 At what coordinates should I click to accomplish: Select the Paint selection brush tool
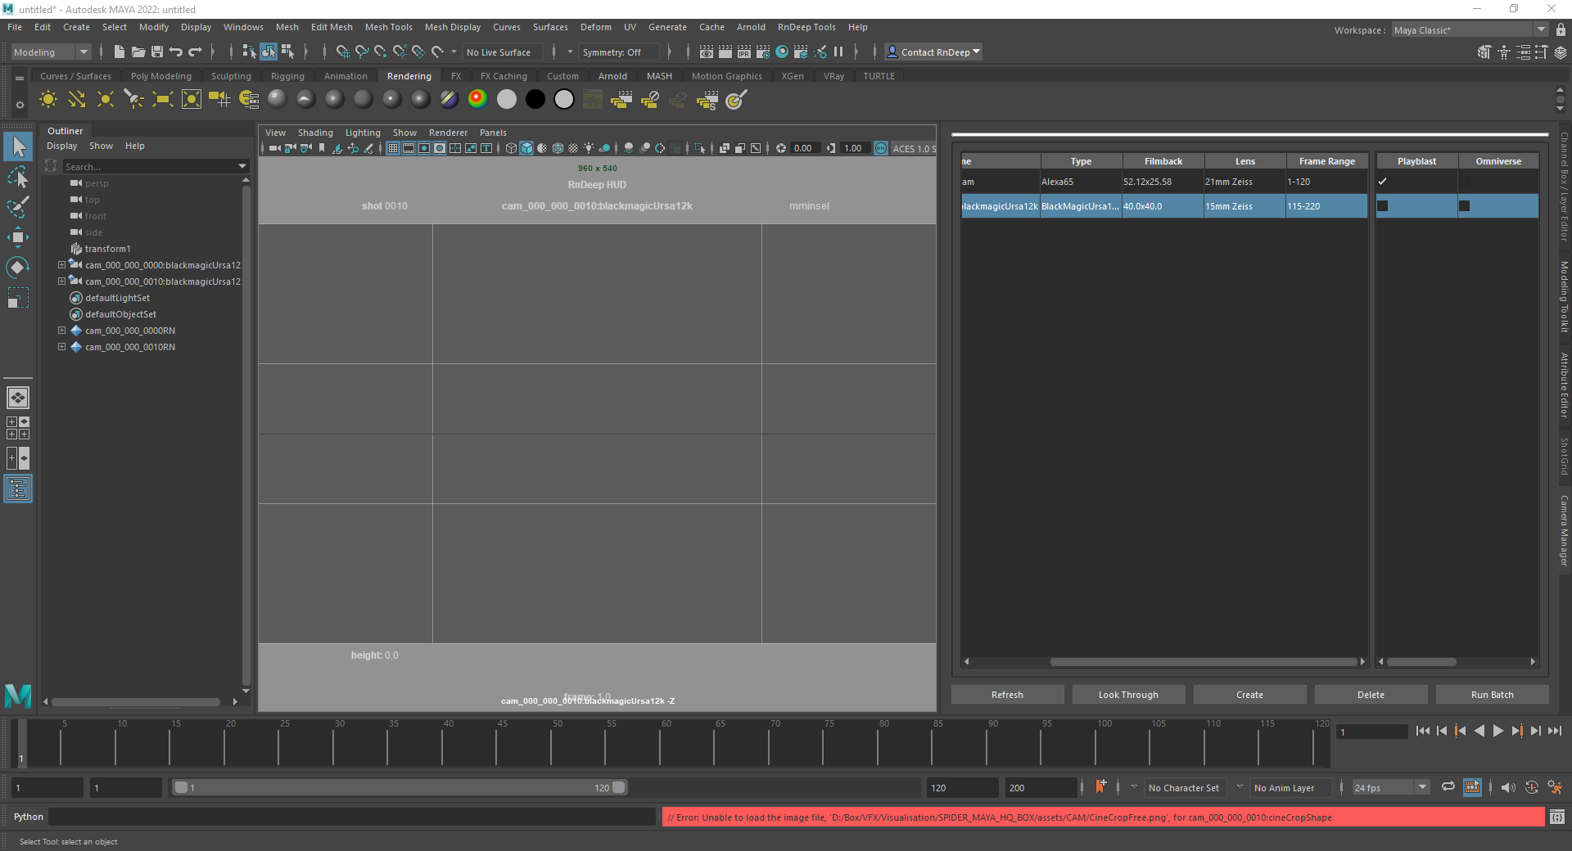click(18, 206)
